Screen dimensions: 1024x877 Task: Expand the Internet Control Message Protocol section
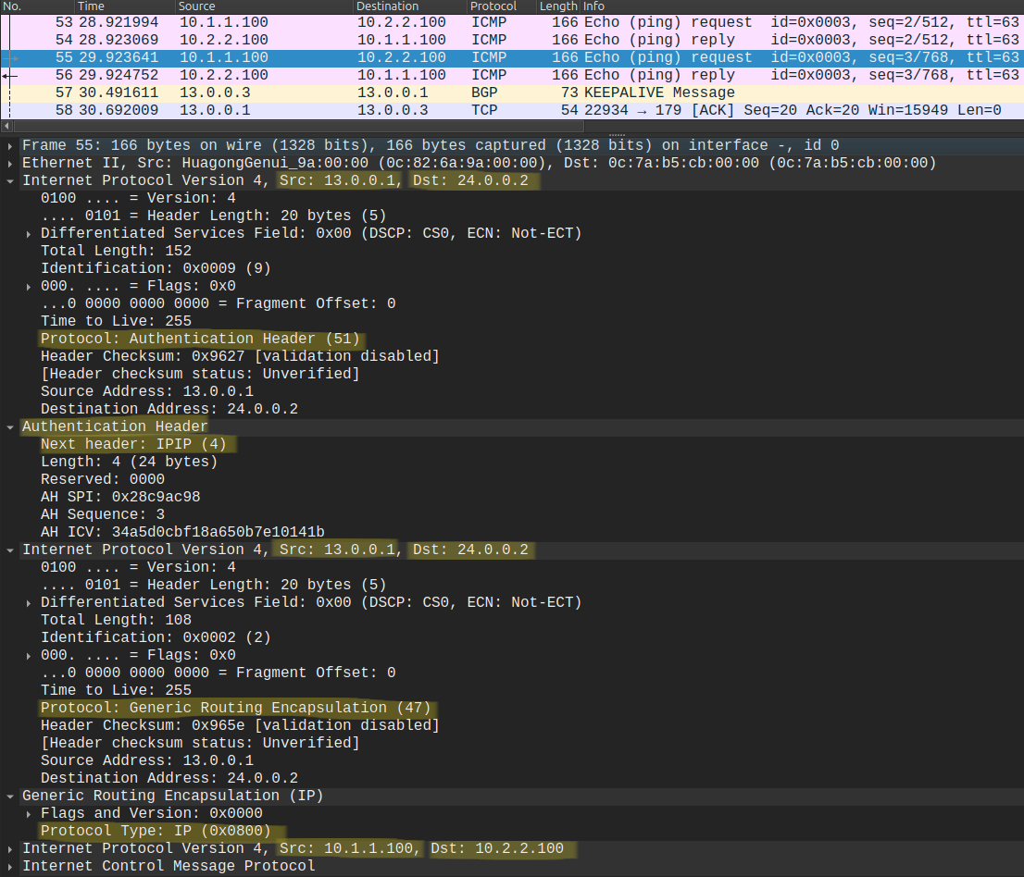[10, 867]
